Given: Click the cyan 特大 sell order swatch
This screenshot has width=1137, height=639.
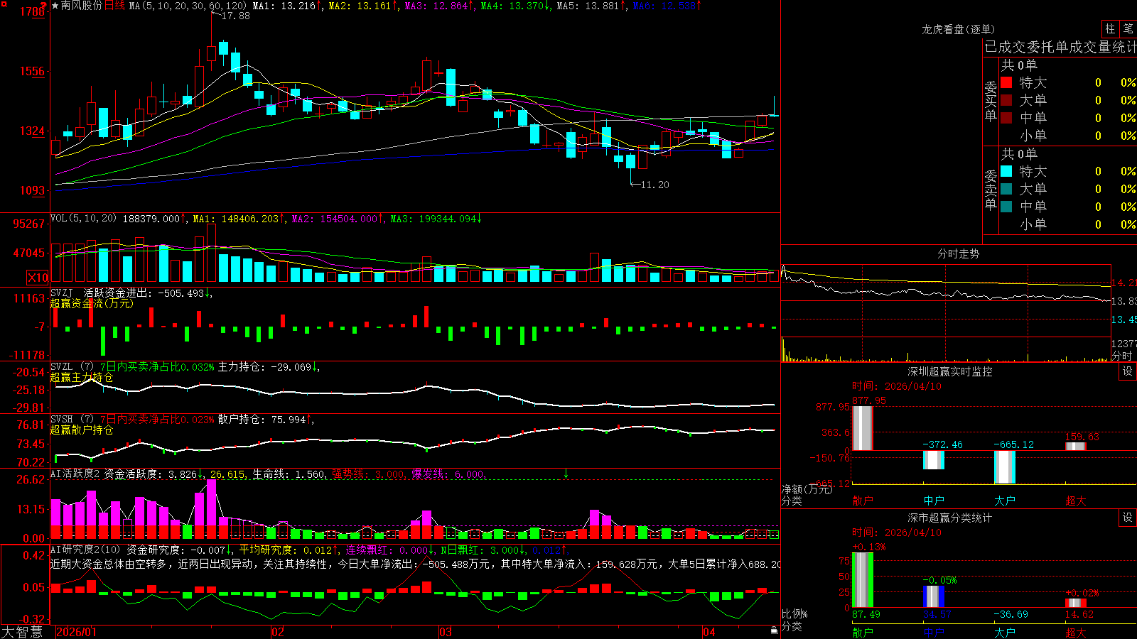Looking at the screenshot, I should click(x=1006, y=171).
